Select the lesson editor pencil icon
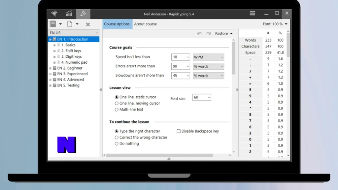Screen dimensions: 338x190 click(83, 14)
